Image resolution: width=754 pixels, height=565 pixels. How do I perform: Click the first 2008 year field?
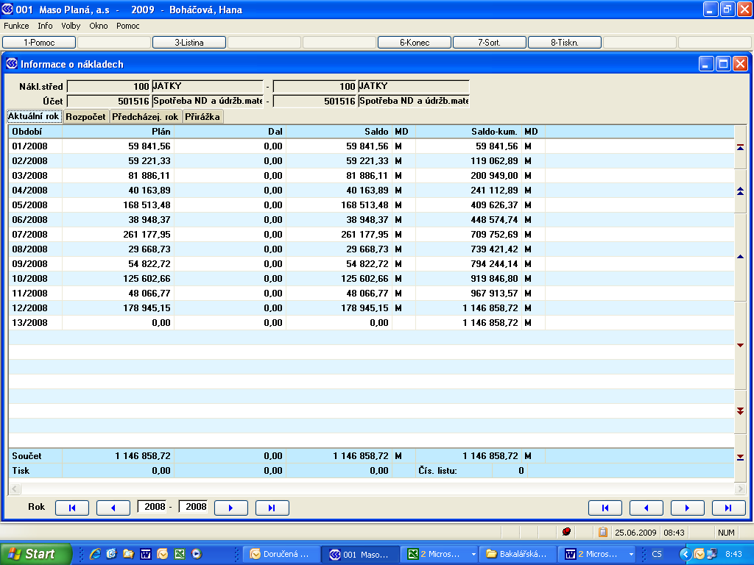point(153,507)
